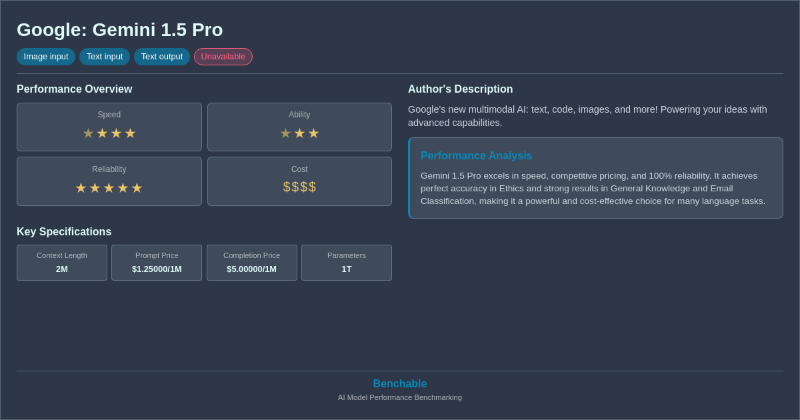
Task: Click the second Reliability star
Action: pos(95,187)
